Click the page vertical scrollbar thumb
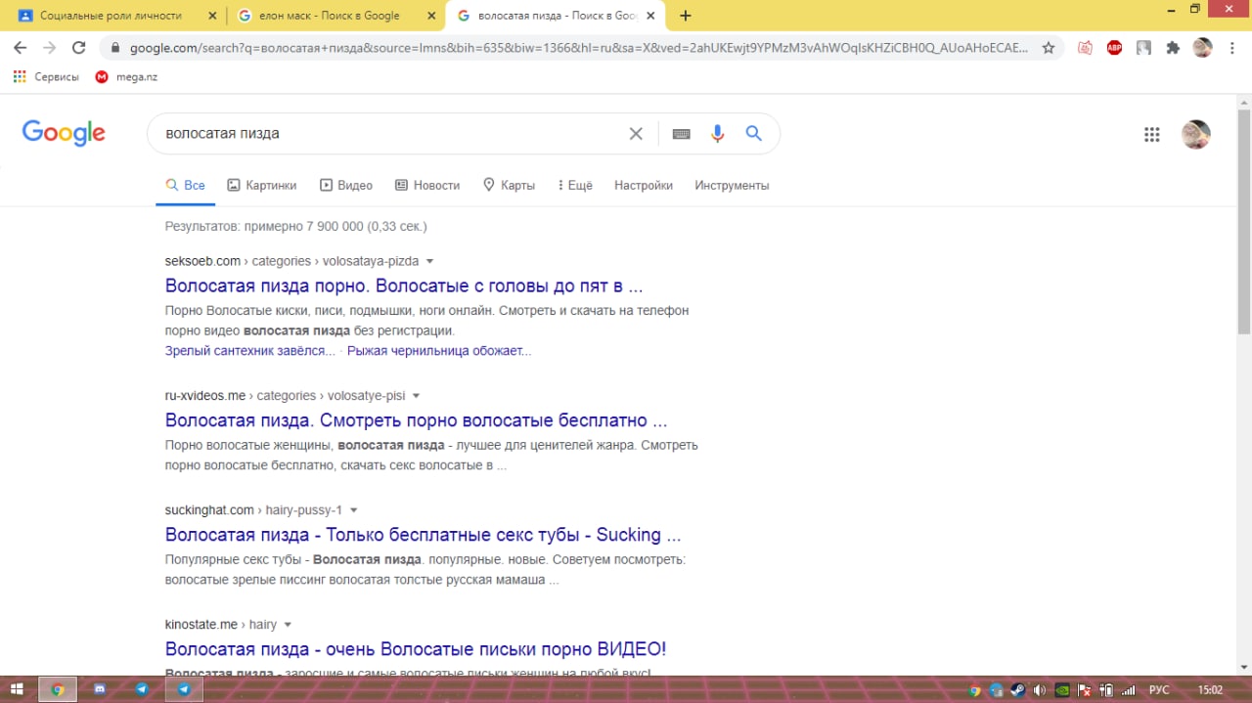The height and width of the screenshot is (703, 1252). coord(1244,220)
